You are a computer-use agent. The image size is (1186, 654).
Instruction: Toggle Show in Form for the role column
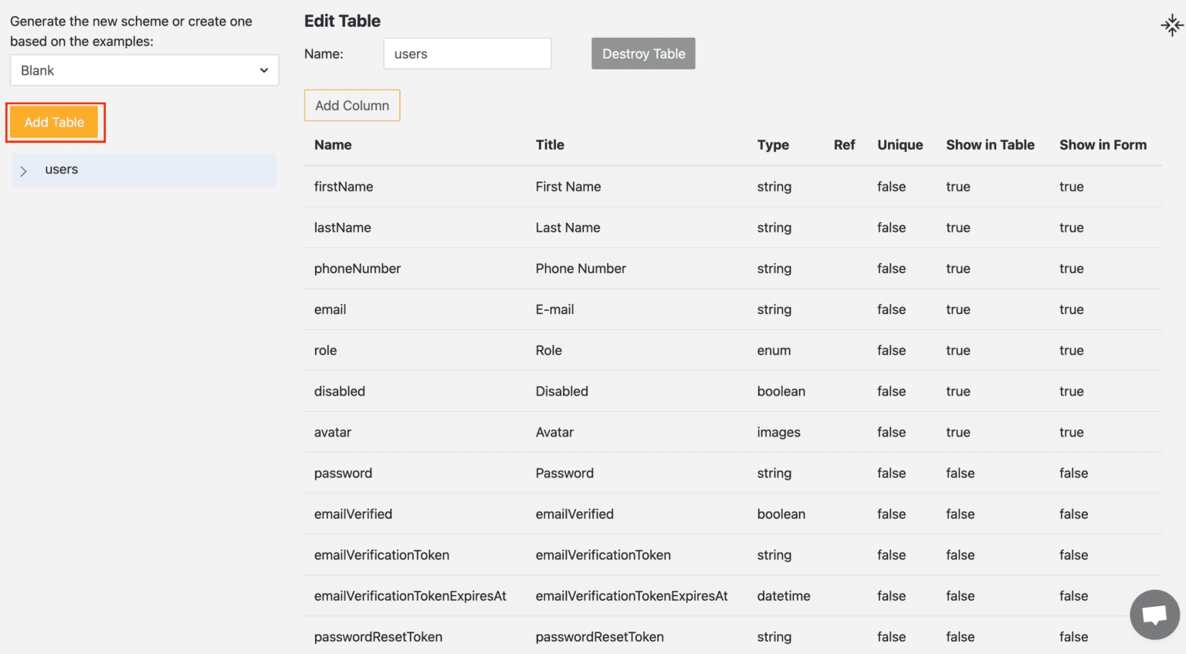pos(1072,350)
